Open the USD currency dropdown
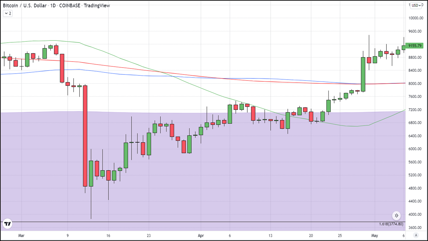 [x=416, y=5]
